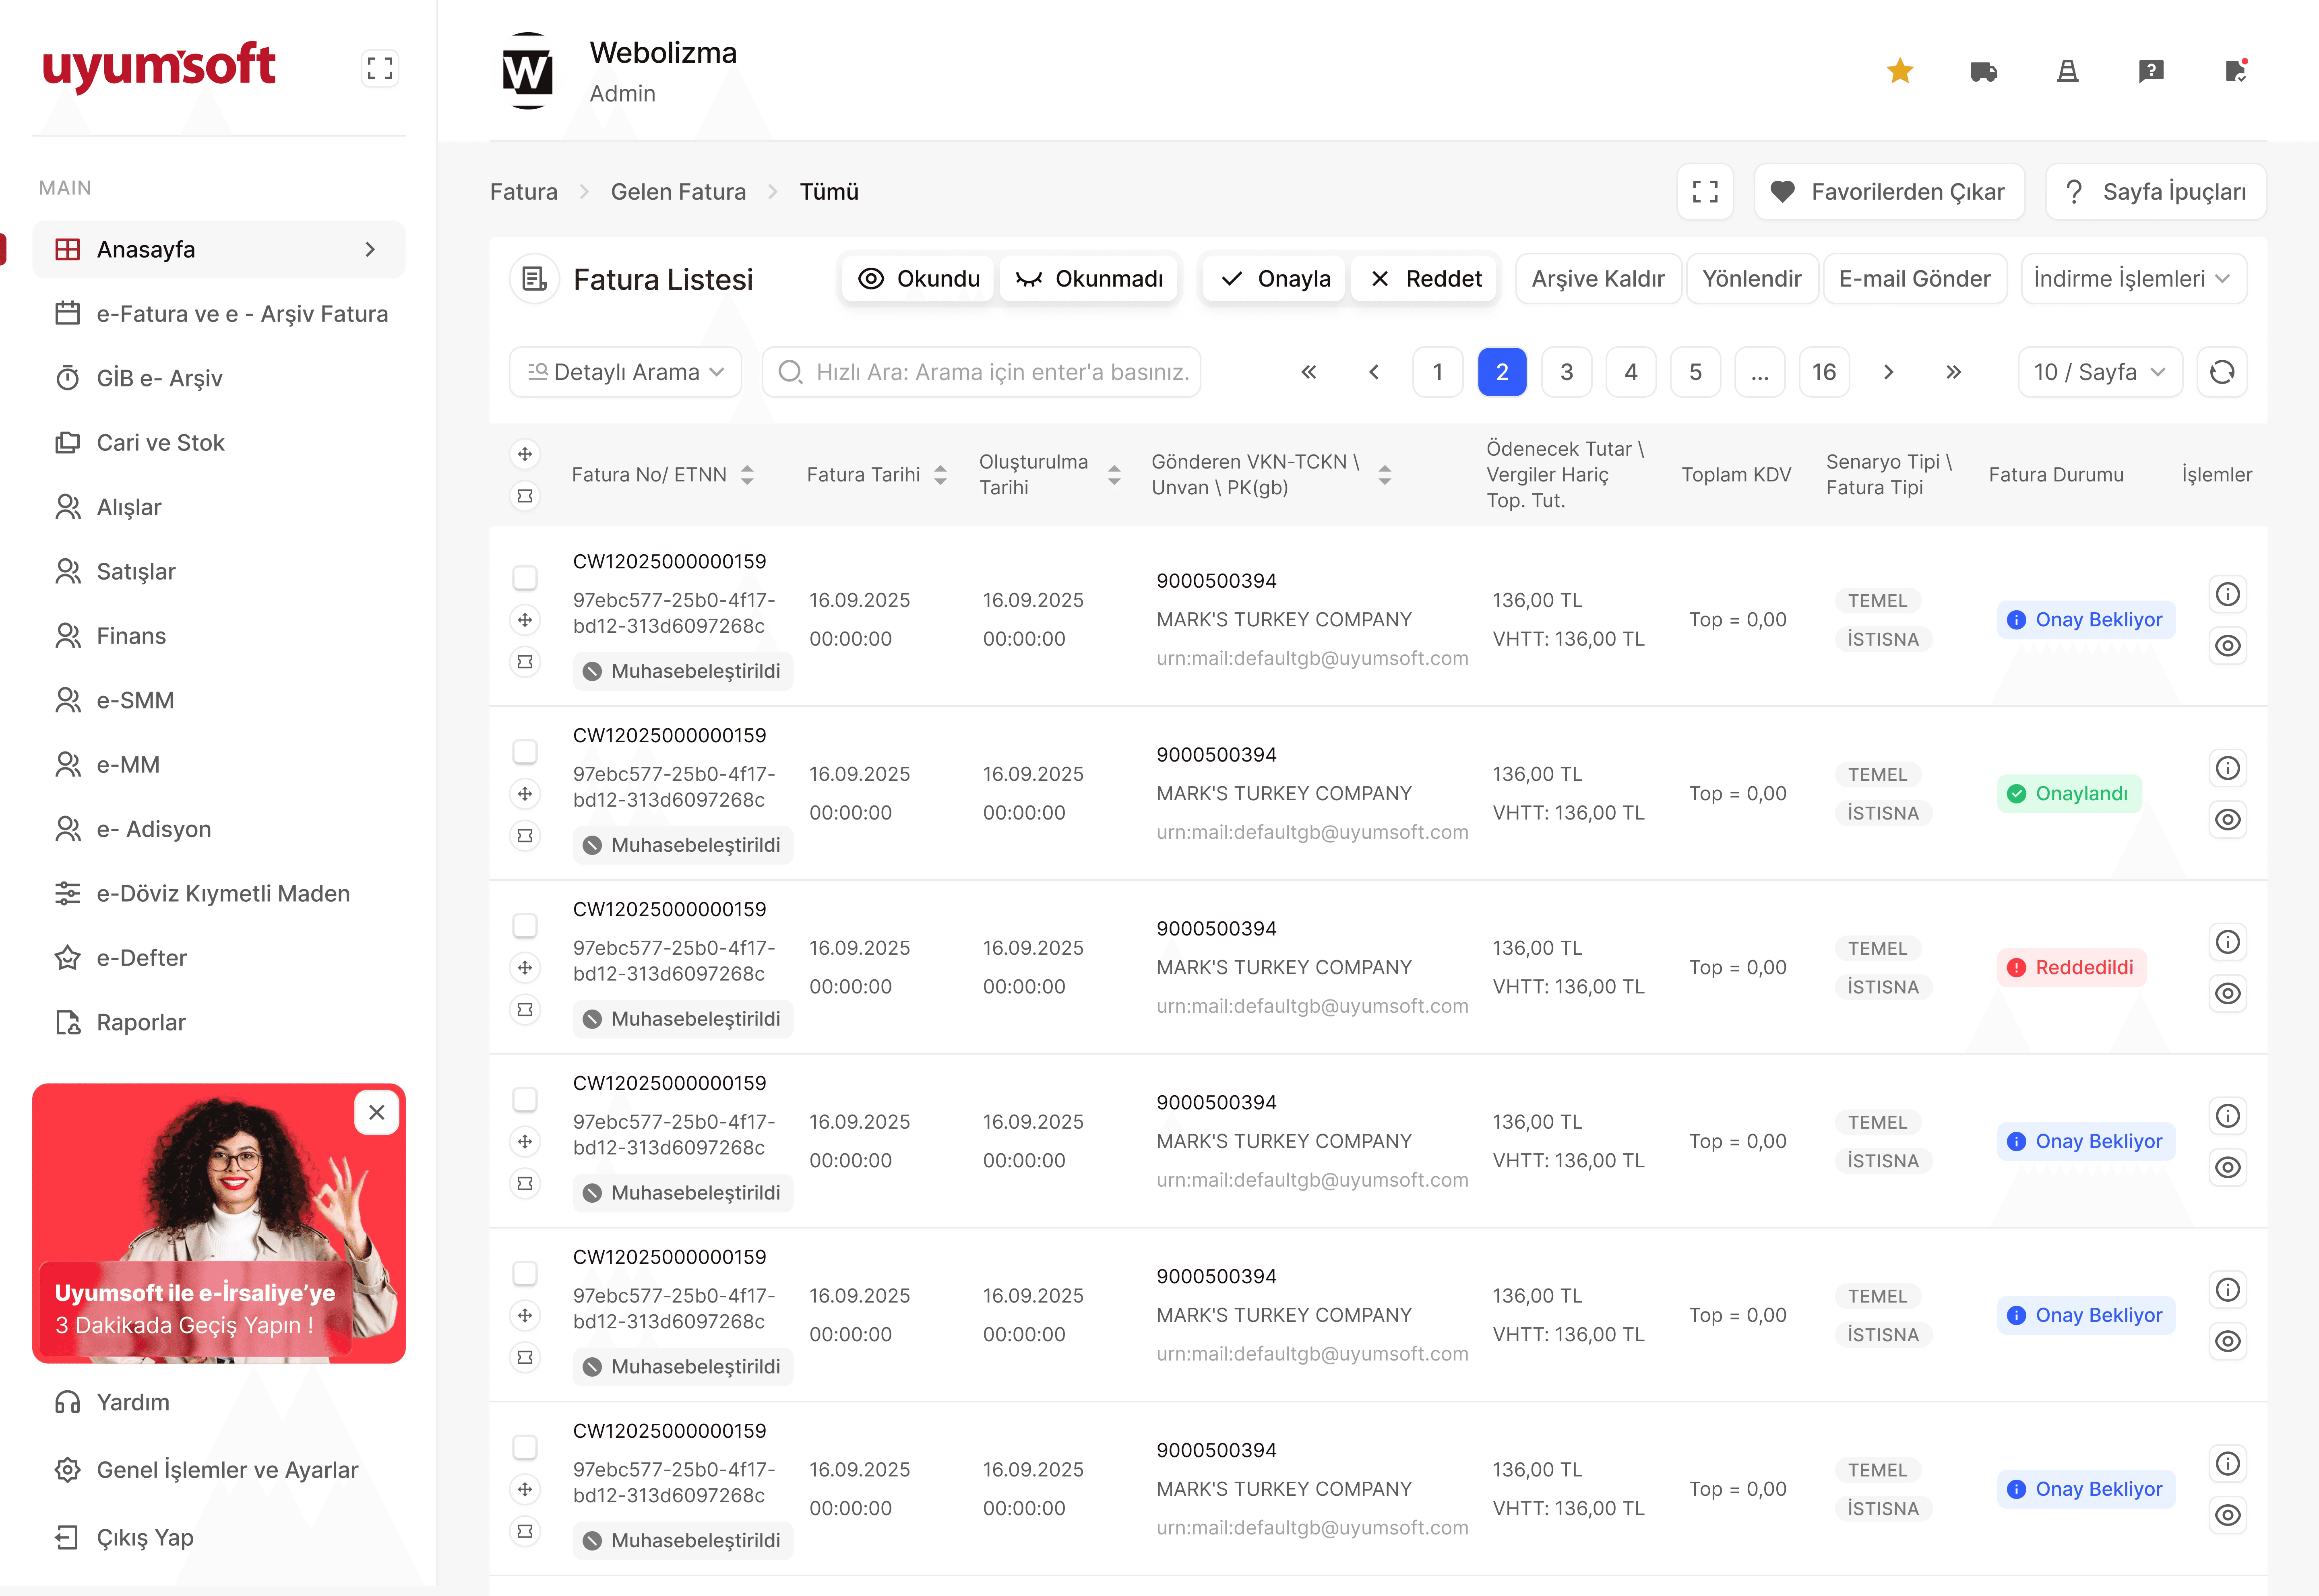Open the İndirme İşlemleri dropdown
Screen dimensions: 2319x1596
pos(2133,279)
